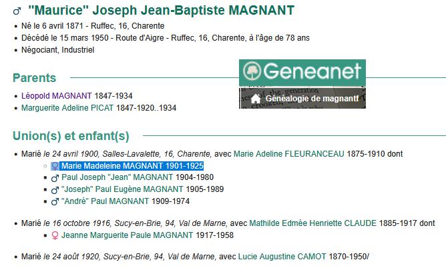Click the pink female symbol beside Jeanne Marguerite
This screenshot has height=272, width=446.
(x=55, y=235)
